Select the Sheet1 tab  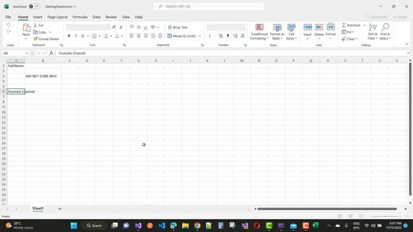pos(38,208)
